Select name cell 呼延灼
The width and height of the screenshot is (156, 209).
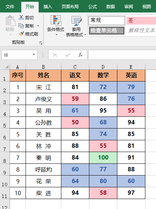(x=43, y=169)
